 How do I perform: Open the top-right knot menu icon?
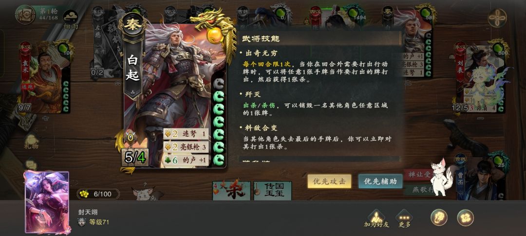(497, 18)
